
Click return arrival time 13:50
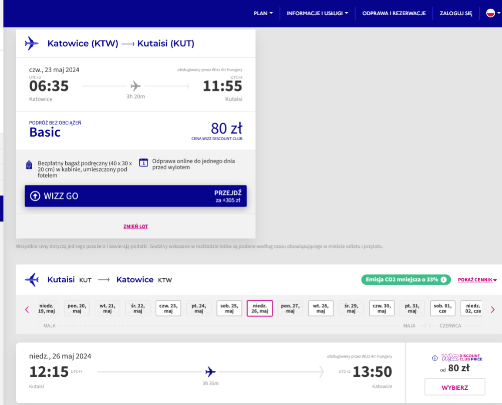(372, 372)
